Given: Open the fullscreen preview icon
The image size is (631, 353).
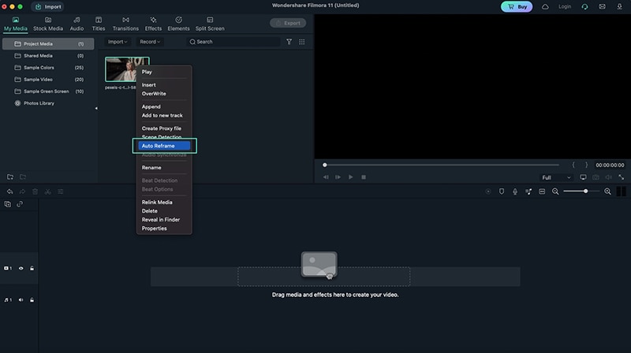Looking at the screenshot, I should point(622,177).
